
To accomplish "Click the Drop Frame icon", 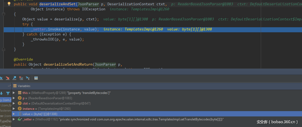I will tap(21, 78).
